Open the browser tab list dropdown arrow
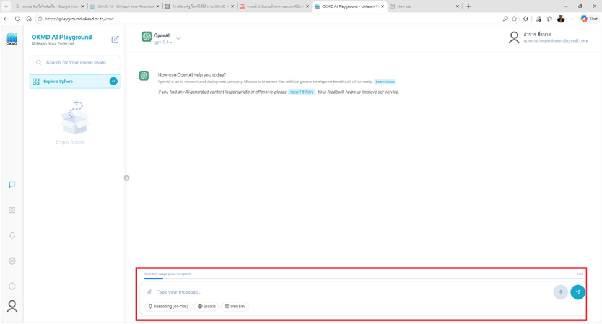602x324 pixels. point(6,7)
